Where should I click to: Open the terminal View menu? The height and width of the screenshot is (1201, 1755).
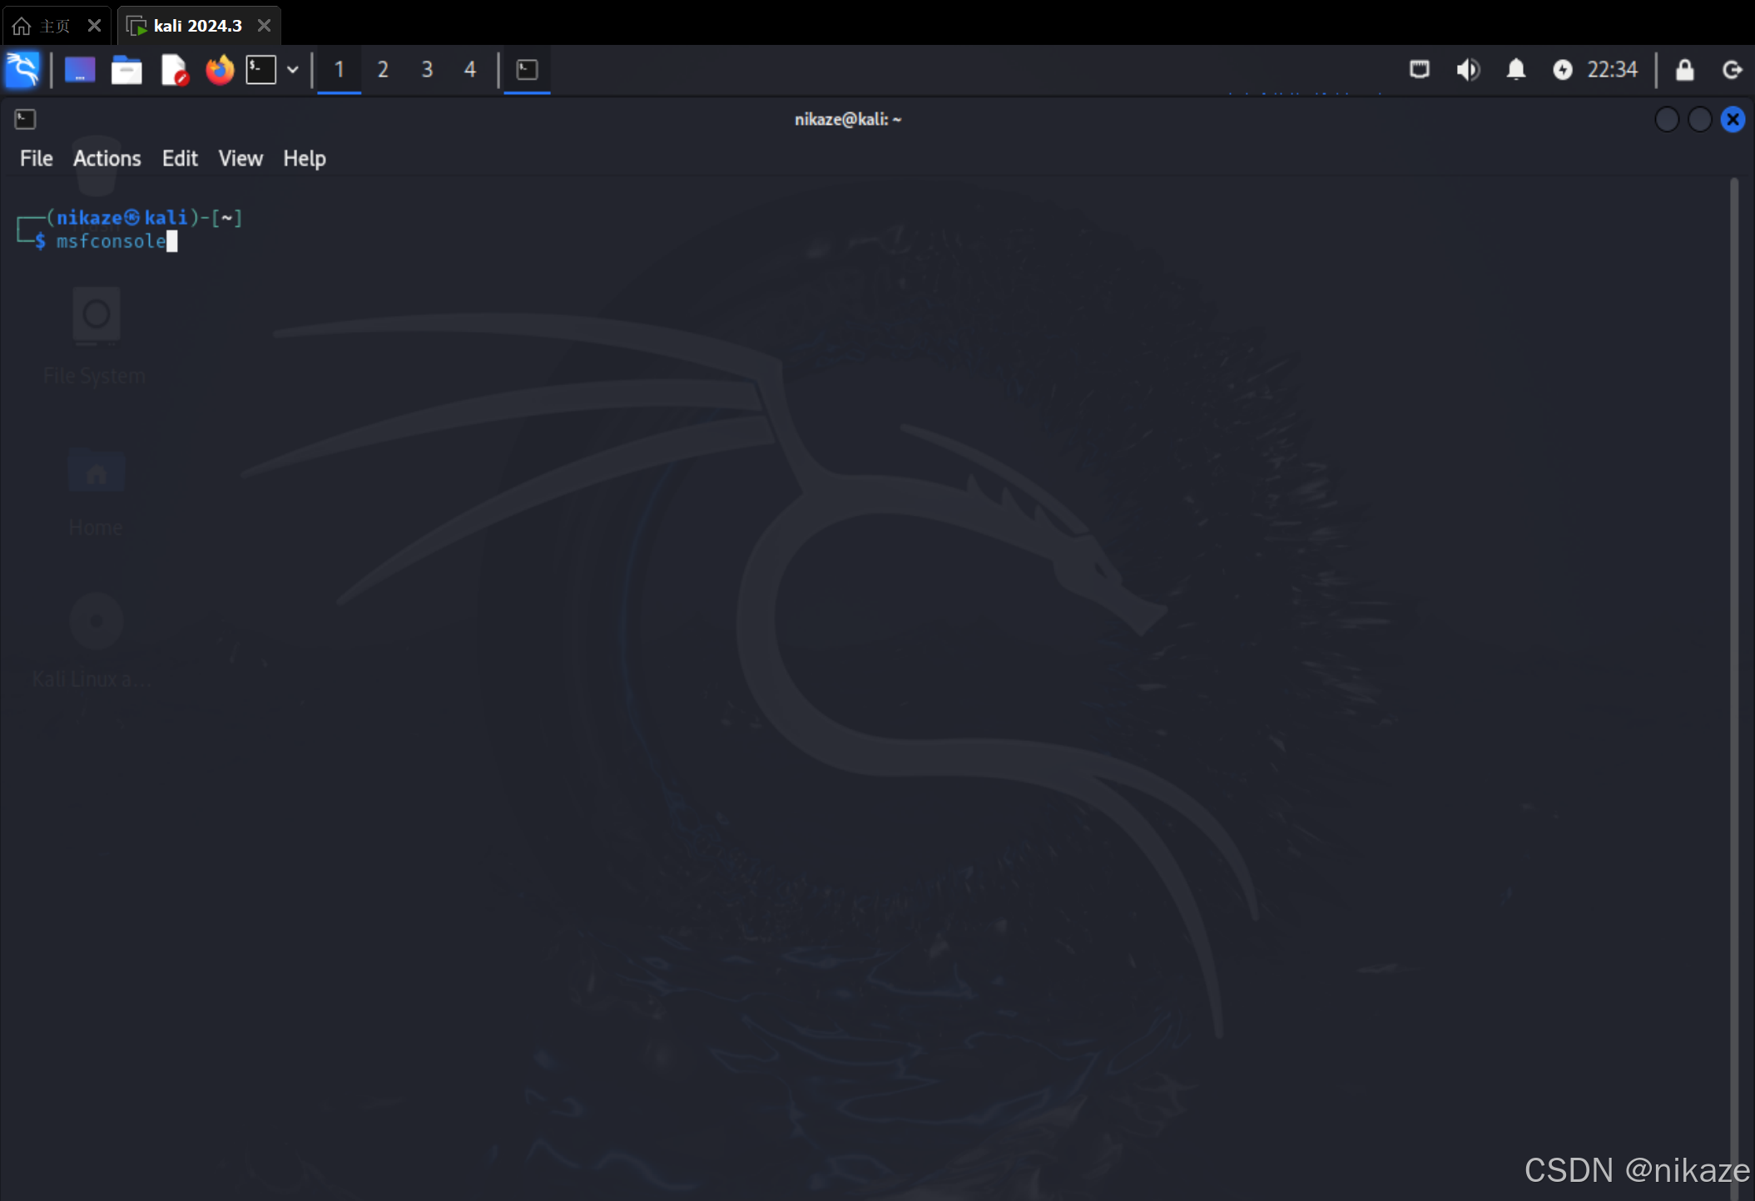pos(240,158)
